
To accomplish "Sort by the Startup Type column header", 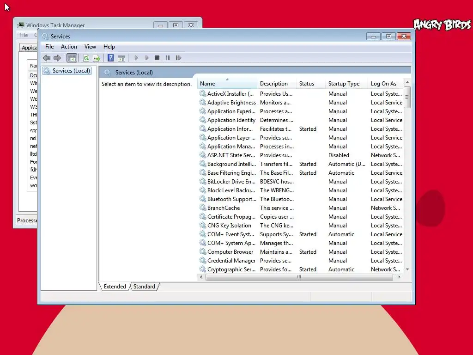I will [346, 84].
